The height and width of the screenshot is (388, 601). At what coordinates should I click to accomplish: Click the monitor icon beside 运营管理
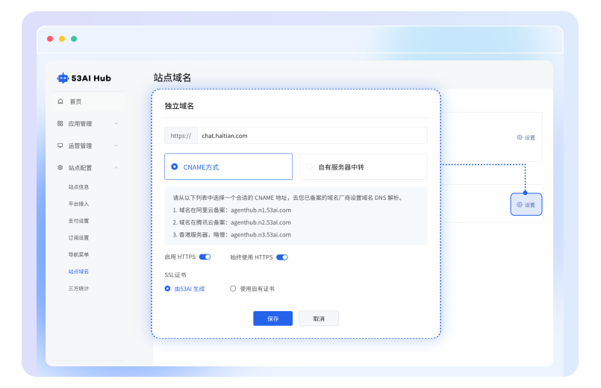coord(60,145)
